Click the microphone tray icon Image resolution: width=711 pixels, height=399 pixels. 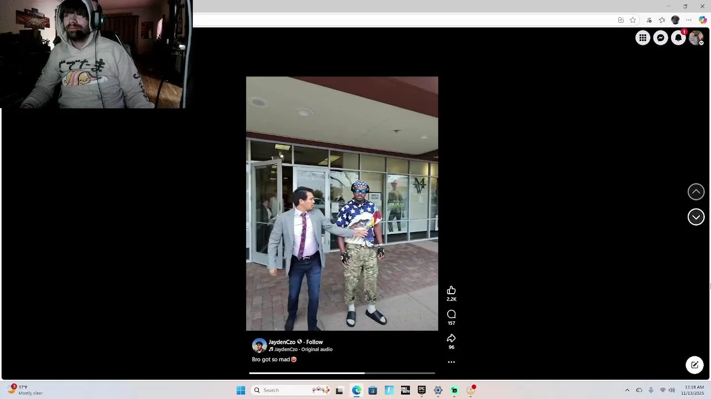pyautogui.click(x=651, y=390)
